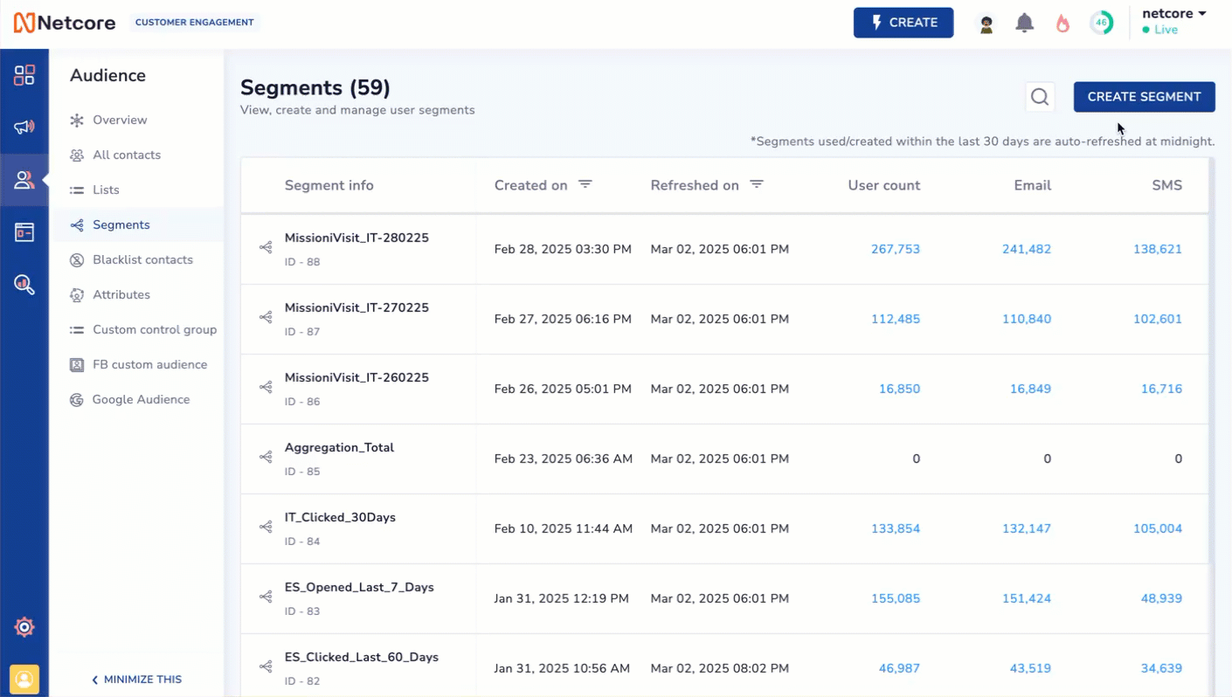The height and width of the screenshot is (697, 1232).
Task: Select the Audience people icon in sidebar
Action: (24, 180)
